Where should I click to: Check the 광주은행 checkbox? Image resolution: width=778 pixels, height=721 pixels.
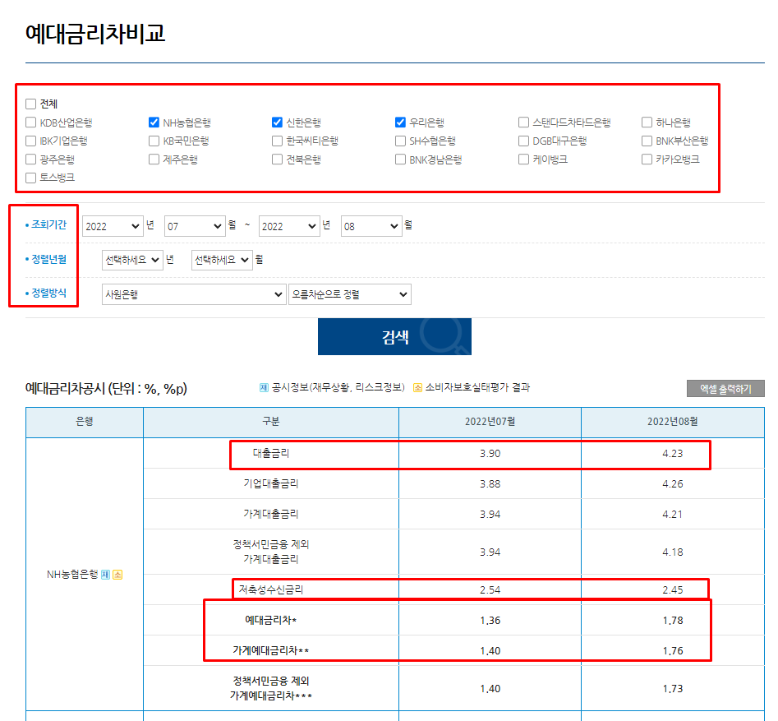[x=30, y=159]
